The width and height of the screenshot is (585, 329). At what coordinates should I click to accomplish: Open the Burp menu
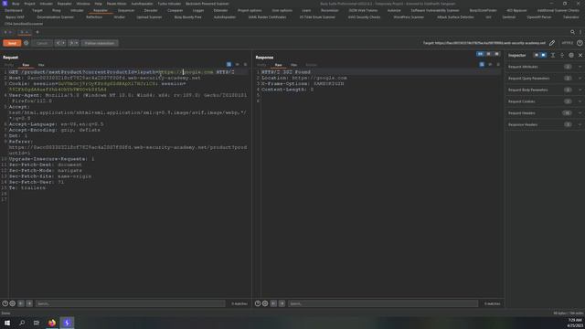tap(16, 4)
